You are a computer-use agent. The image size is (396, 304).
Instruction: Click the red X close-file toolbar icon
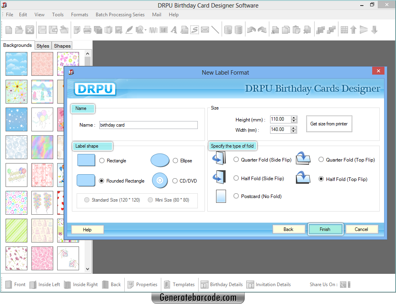point(30,30)
